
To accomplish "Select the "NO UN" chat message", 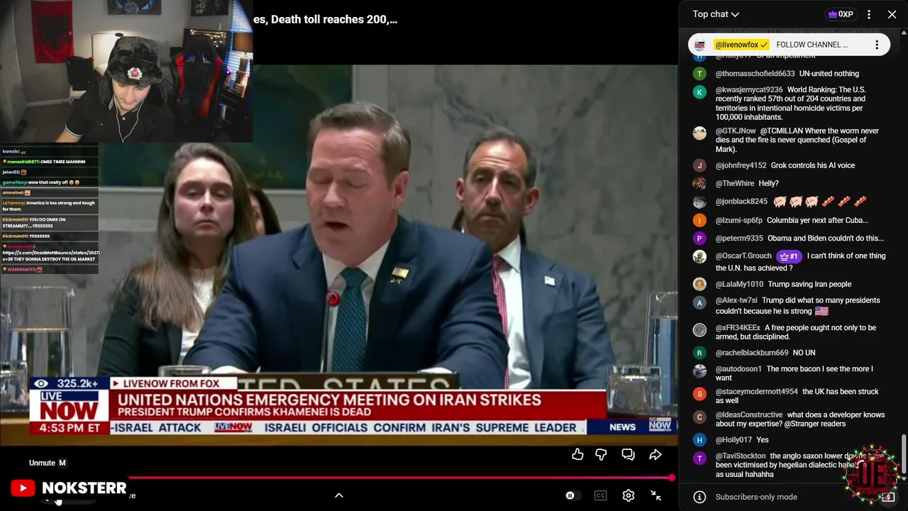I will pyautogui.click(x=804, y=353).
